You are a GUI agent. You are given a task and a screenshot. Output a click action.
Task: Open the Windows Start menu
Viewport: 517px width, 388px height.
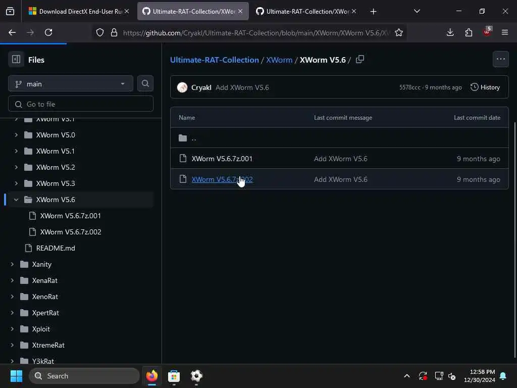[16, 376]
